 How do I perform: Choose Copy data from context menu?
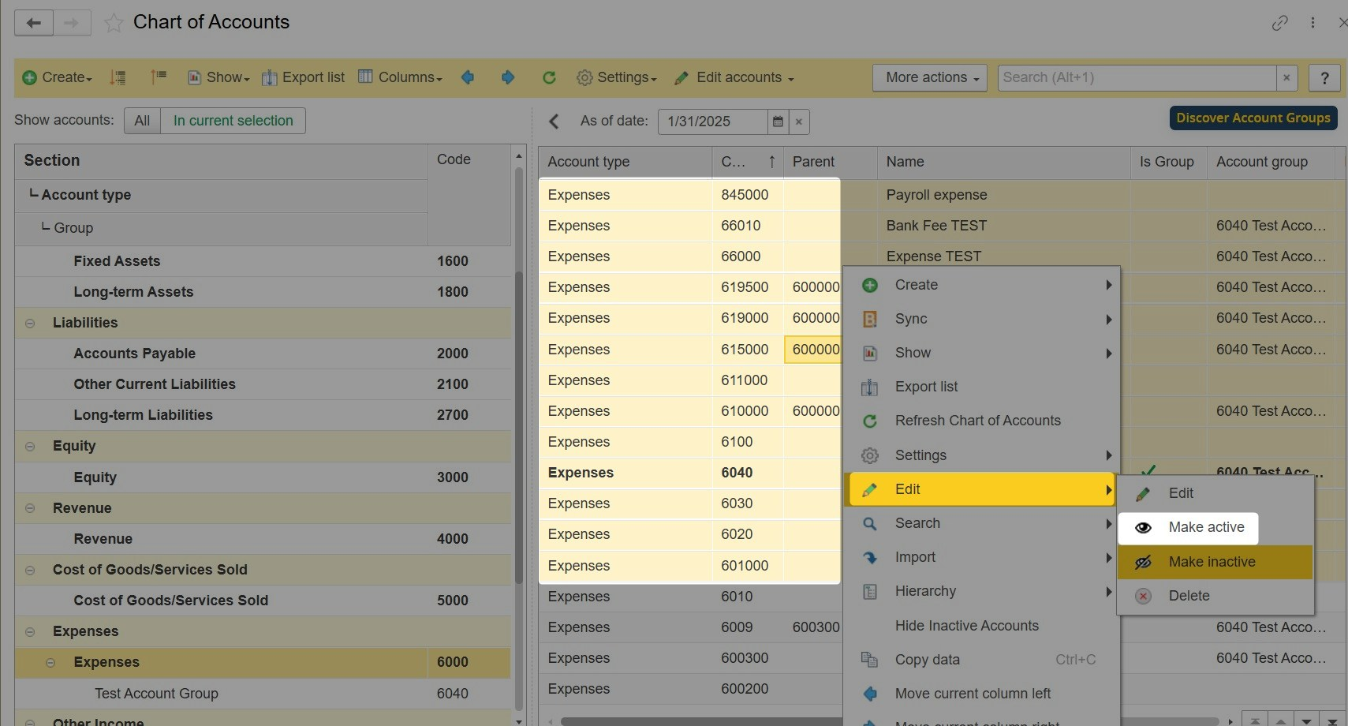pos(982,660)
